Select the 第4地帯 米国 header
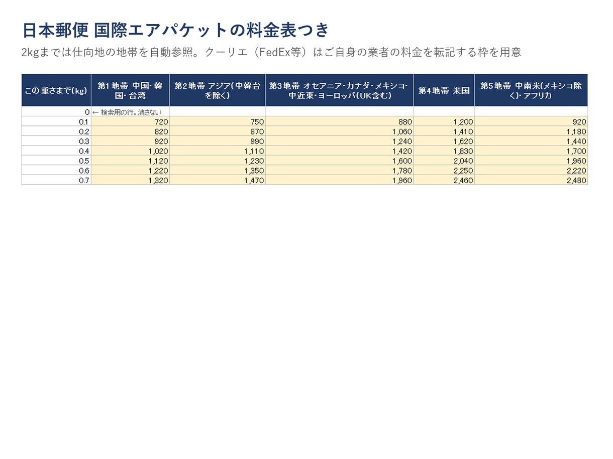 click(x=444, y=90)
